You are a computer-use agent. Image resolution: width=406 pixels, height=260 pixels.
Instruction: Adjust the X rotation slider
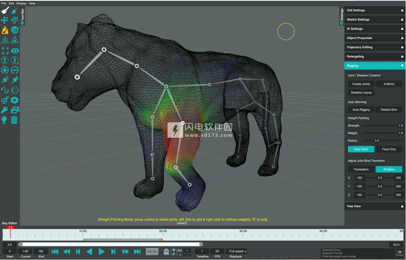(379, 178)
